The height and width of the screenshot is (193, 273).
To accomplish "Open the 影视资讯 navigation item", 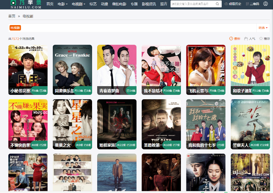I will pyautogui.click(x=149, y=4).
